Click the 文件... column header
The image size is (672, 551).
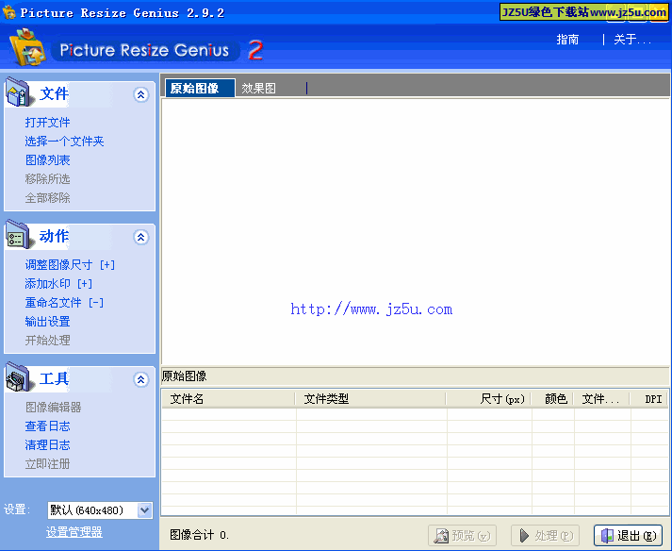tap(601, 399)
